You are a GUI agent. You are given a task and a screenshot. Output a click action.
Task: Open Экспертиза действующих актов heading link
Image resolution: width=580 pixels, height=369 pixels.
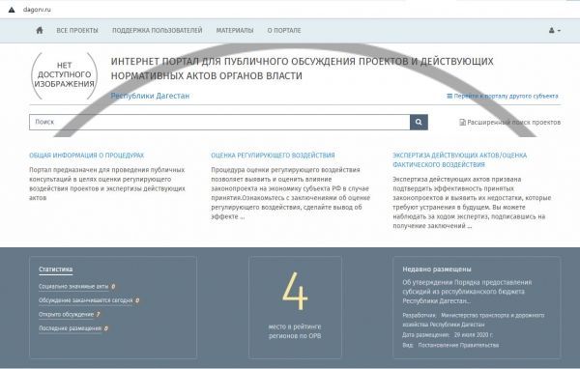[x=460, y=159]
